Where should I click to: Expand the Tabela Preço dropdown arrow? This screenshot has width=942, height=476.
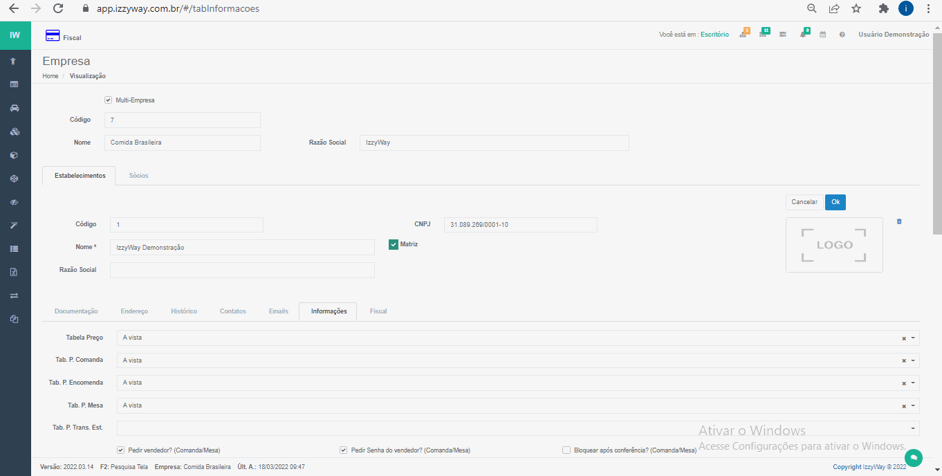(913, 338)
